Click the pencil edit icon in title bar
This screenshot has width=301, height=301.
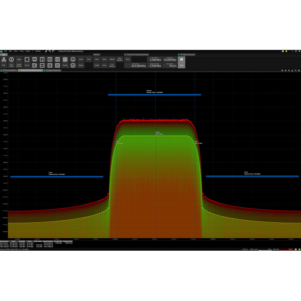46,51
